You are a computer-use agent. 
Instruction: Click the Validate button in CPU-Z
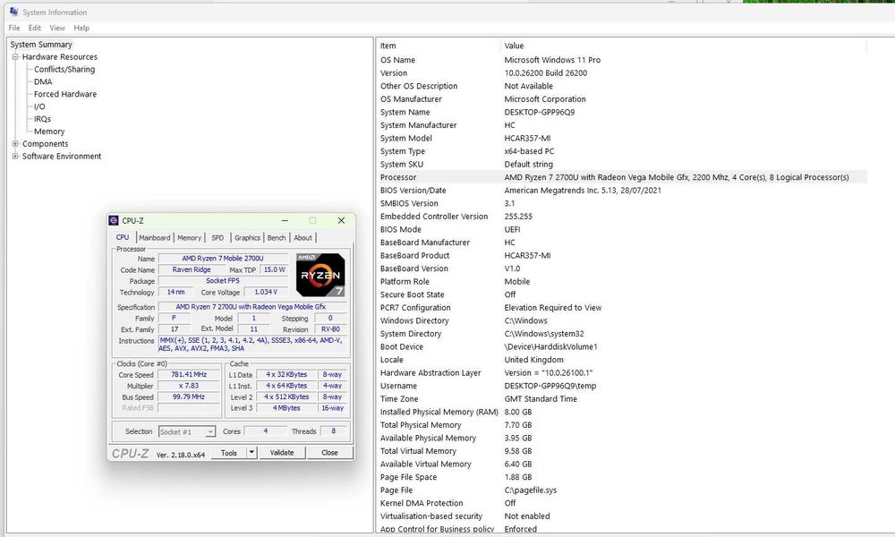pyautogui.click(x=282, y=453)
